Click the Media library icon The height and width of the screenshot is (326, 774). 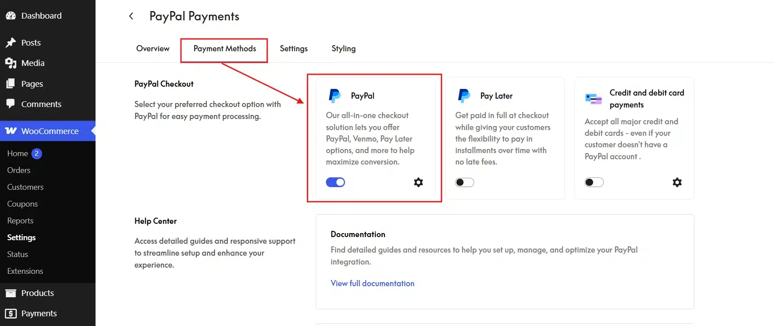tap(11, 63)
